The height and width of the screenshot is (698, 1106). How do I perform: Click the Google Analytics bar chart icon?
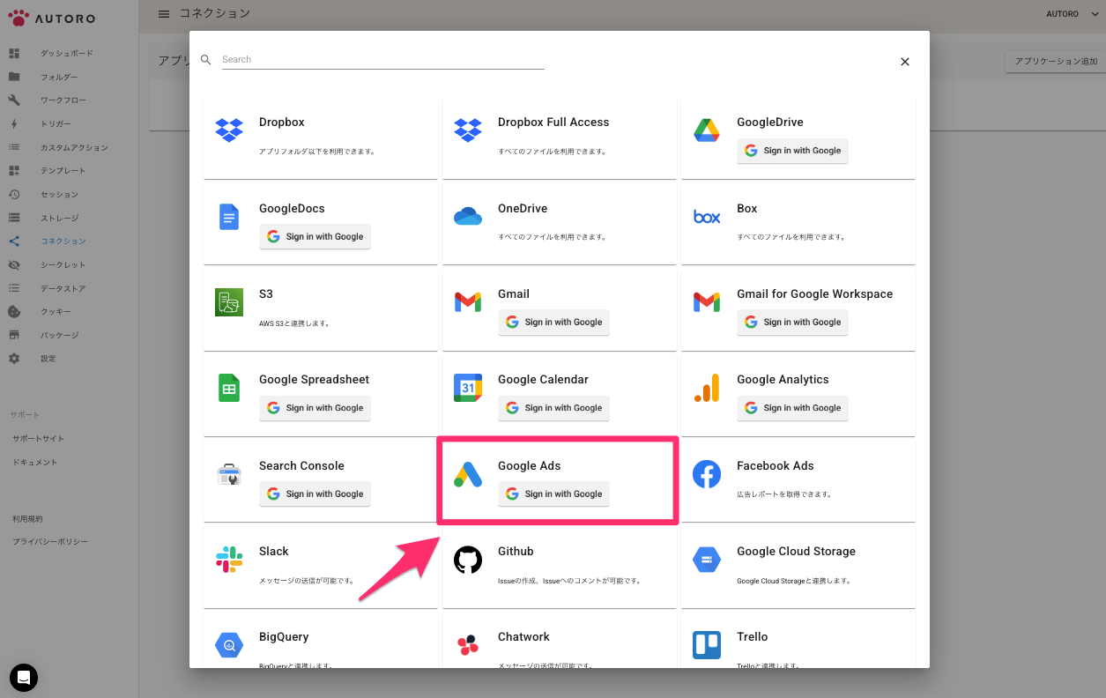tap(707, 388)
